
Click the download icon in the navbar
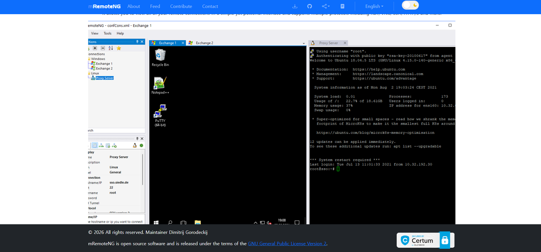(295, 6)
